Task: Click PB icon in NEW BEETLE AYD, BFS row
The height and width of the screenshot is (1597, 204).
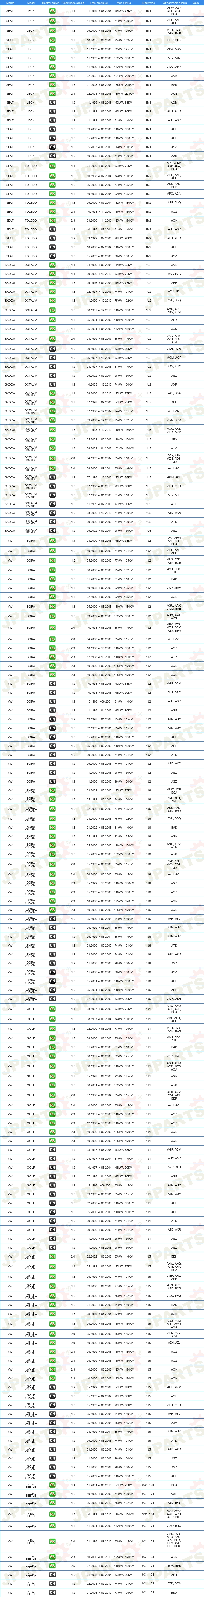Action: click(x=52, y=1503)
